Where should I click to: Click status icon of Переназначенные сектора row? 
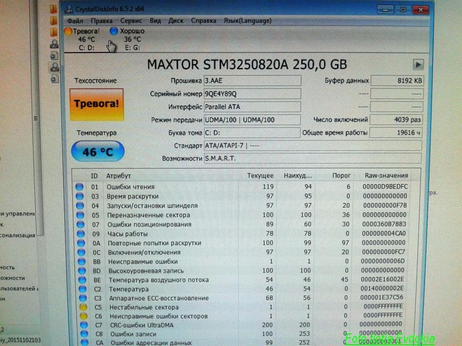(80, 215)
